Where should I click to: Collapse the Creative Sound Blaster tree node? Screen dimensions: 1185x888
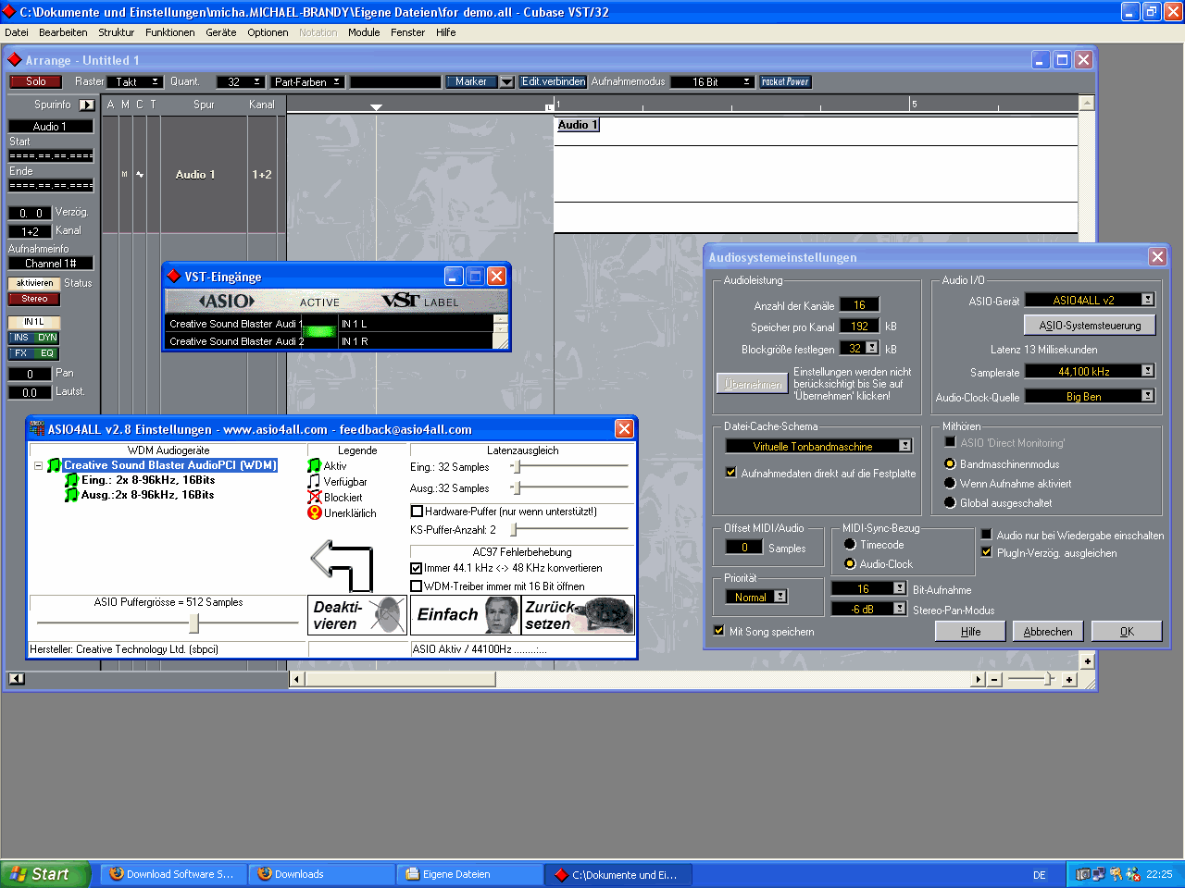pyautogui.click(x=38, y=465)
